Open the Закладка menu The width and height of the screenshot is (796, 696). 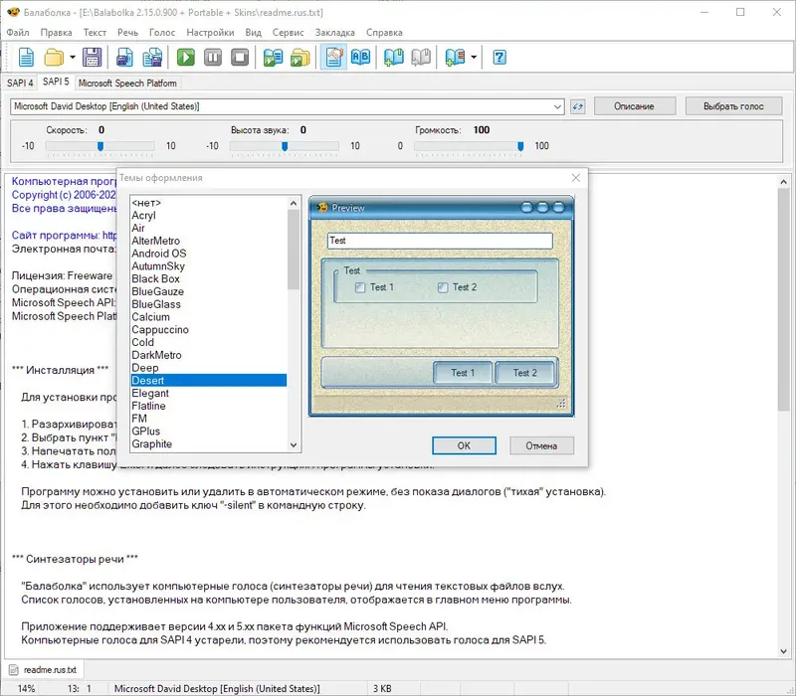(x=335, y=33)
